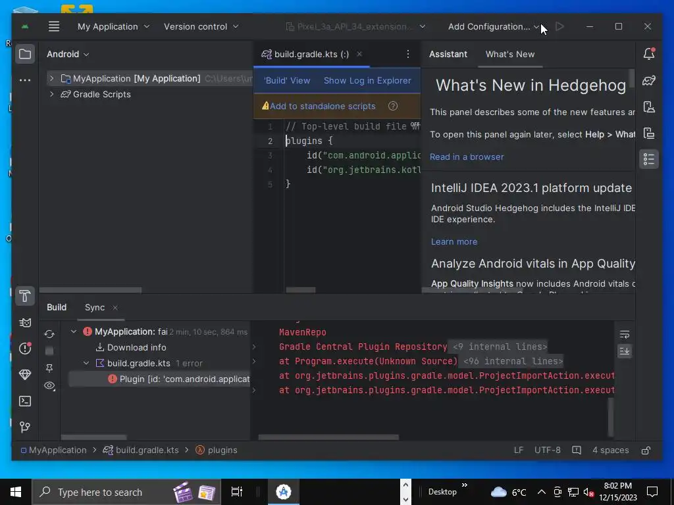Toggle scroll to end in build output

point(625,351)
